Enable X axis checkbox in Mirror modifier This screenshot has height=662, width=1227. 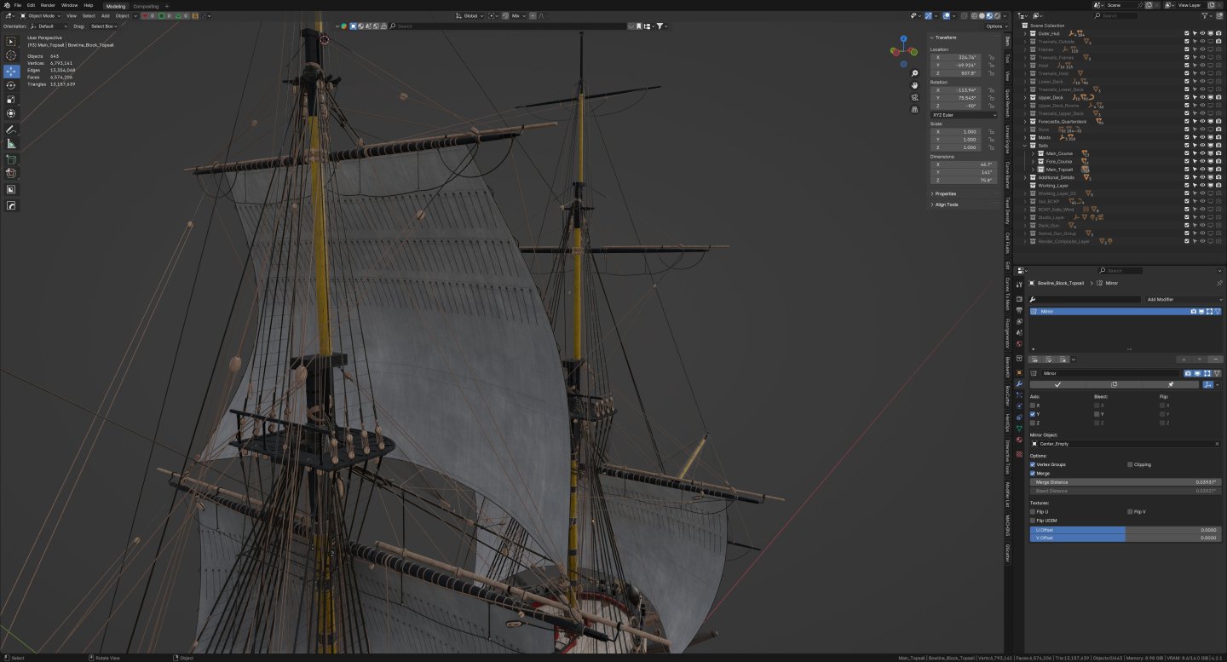pyautogui.click(x=1033, y=406)
